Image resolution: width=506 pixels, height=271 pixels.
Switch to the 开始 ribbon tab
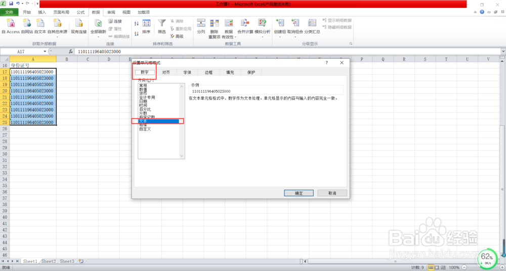[27, 12]
